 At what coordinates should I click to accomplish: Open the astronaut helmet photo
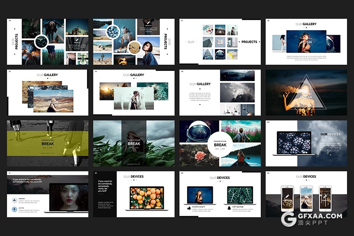tap(199, 131)
